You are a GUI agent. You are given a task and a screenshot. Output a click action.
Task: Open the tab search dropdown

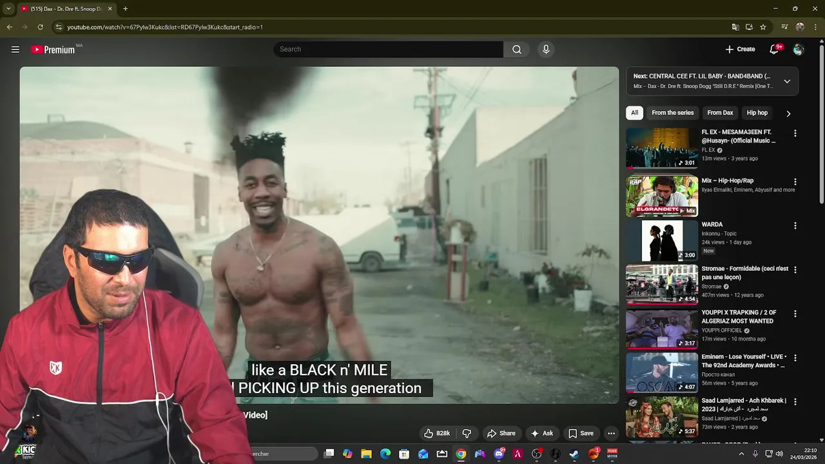(x=8, y=8)
